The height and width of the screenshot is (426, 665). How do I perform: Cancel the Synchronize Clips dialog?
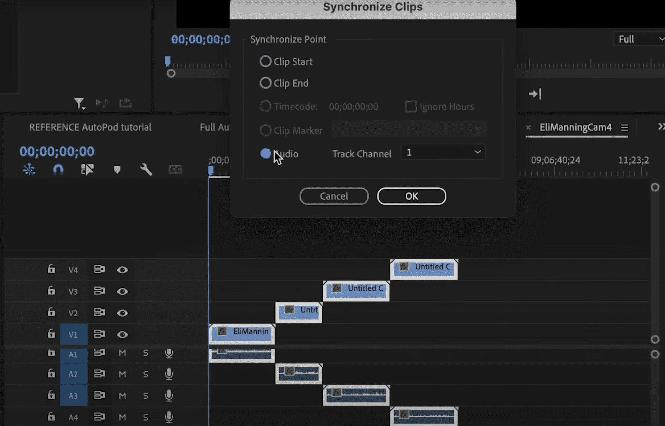click(x=334, y=196)
